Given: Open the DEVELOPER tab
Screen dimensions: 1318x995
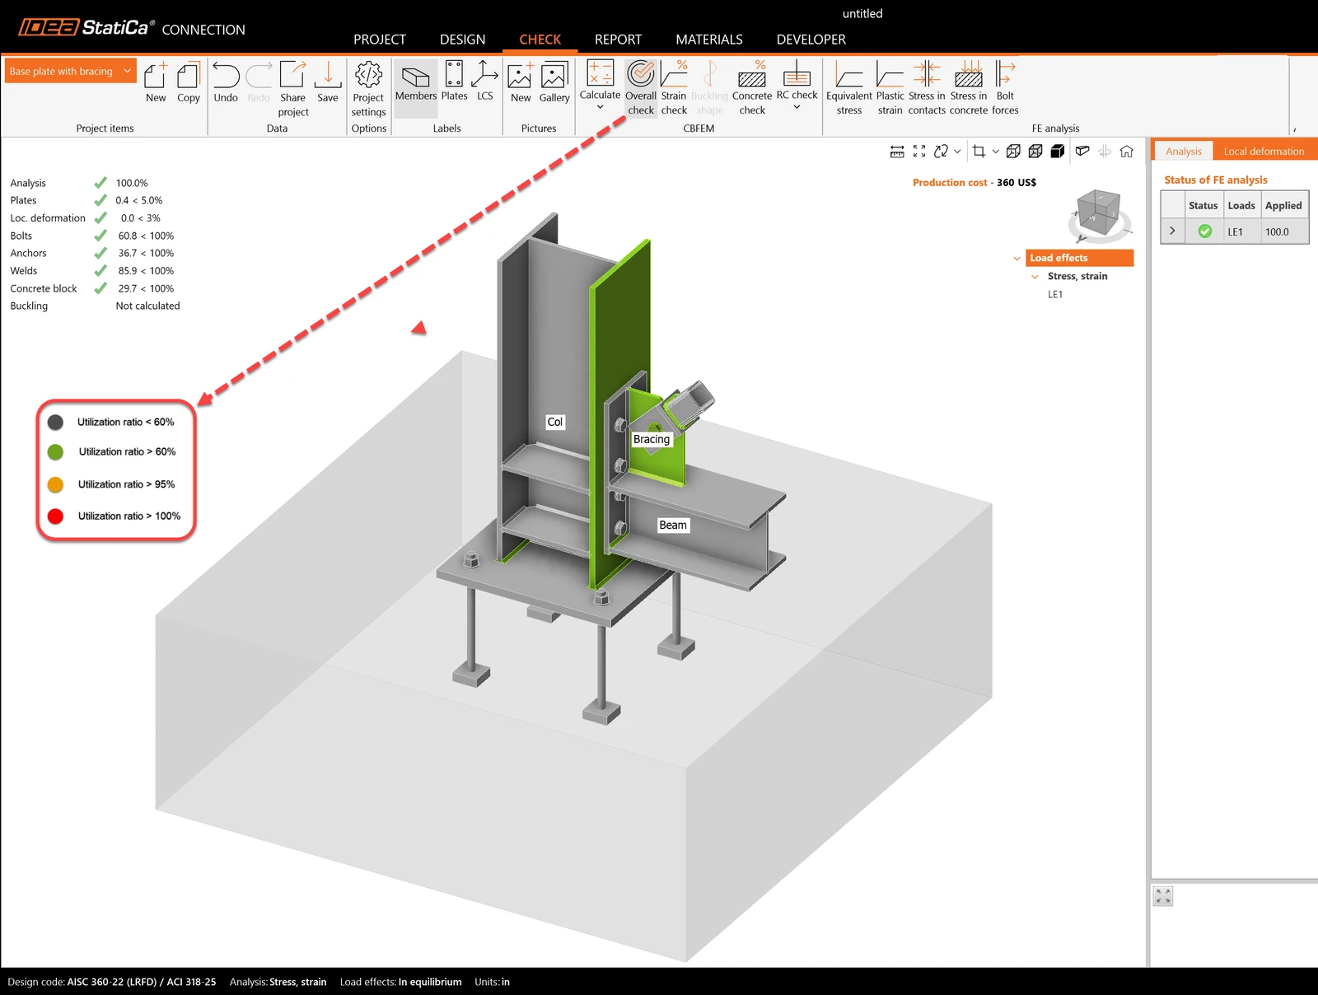Looking at the screenshot, I should click(x=811, y=40).
